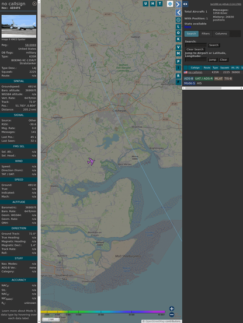Click the Clear Search button
243x323 pixels.
[195, 49]
